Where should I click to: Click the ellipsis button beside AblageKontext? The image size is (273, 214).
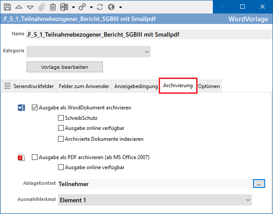(259, 184)
